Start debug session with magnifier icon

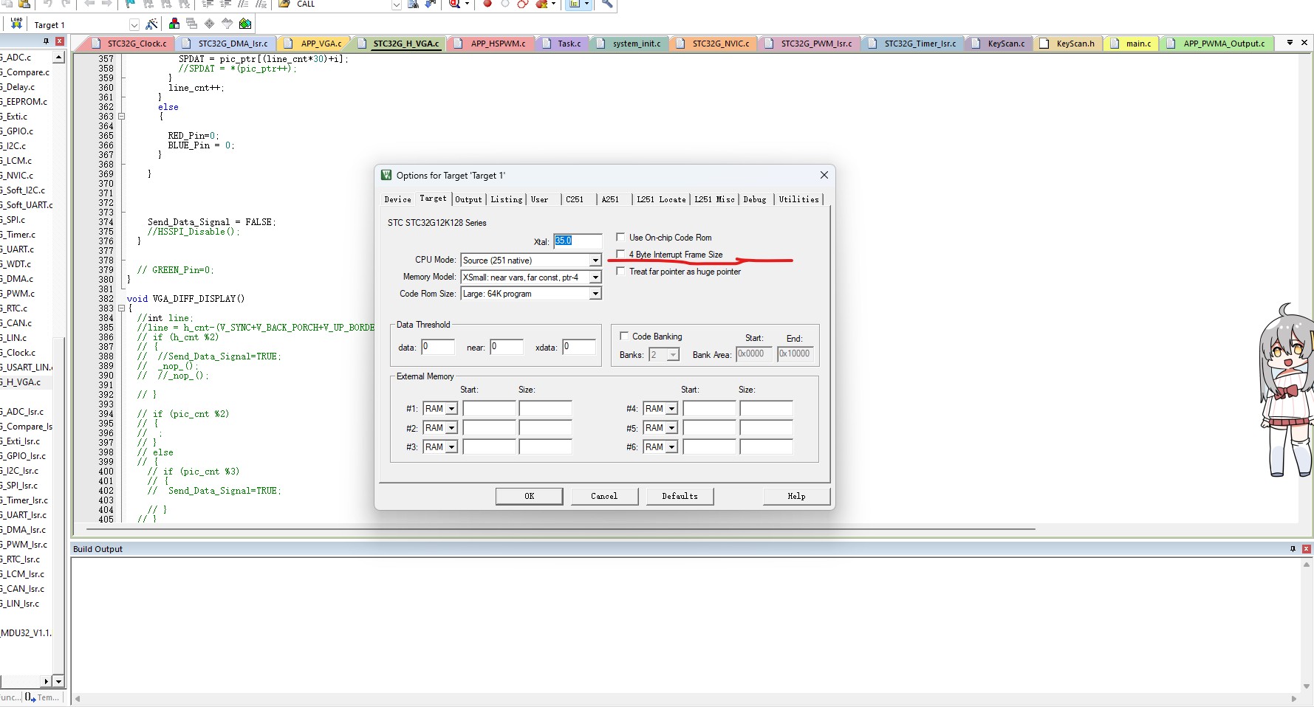(x=455, y=4)
